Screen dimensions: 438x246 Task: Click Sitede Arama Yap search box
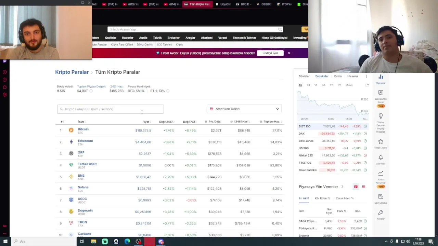(x=195, y=29)
